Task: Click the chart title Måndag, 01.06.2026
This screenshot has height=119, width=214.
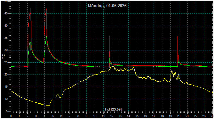Action: point(107,6)
